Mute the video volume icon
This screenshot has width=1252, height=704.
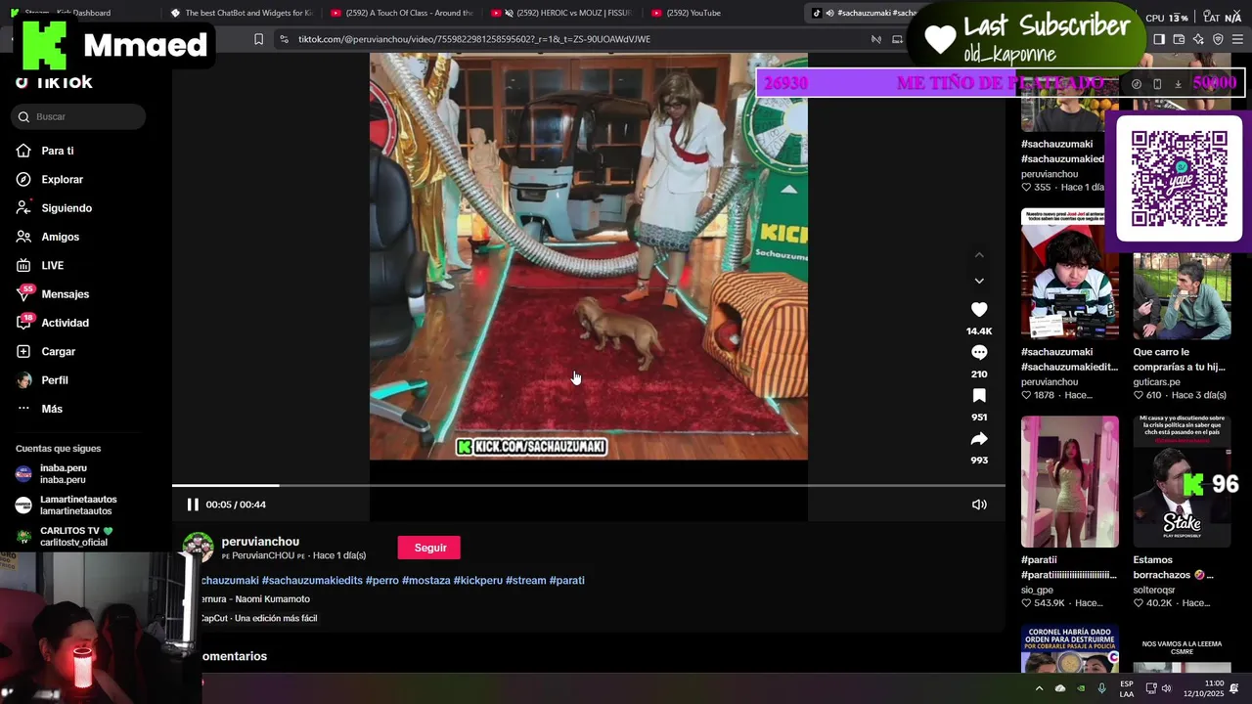coord(979,505)
